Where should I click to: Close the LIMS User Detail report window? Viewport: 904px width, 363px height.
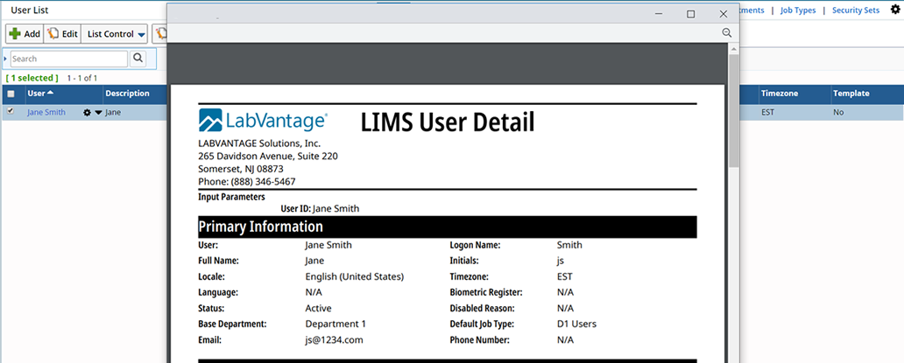[x=723, y=14]
